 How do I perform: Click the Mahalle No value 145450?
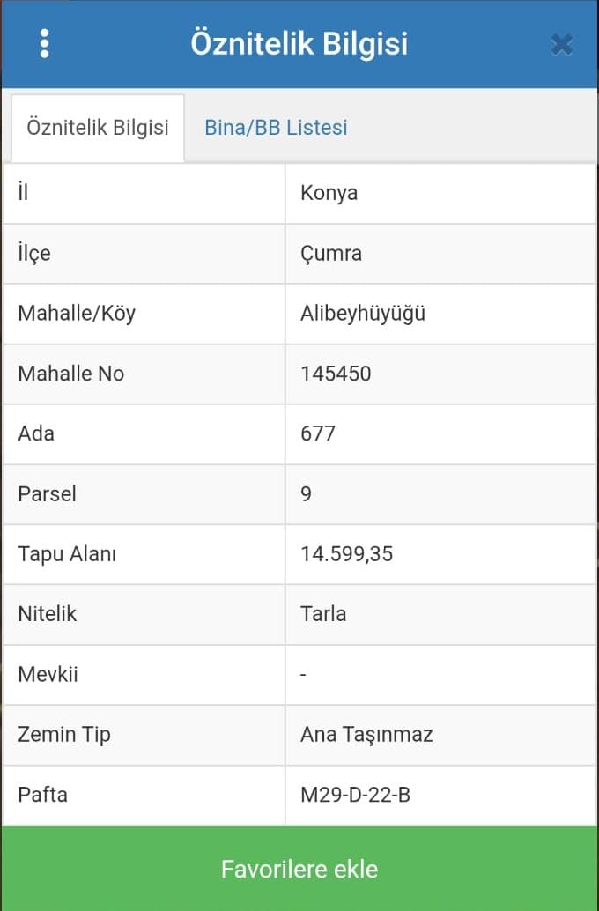click(336, 374)
